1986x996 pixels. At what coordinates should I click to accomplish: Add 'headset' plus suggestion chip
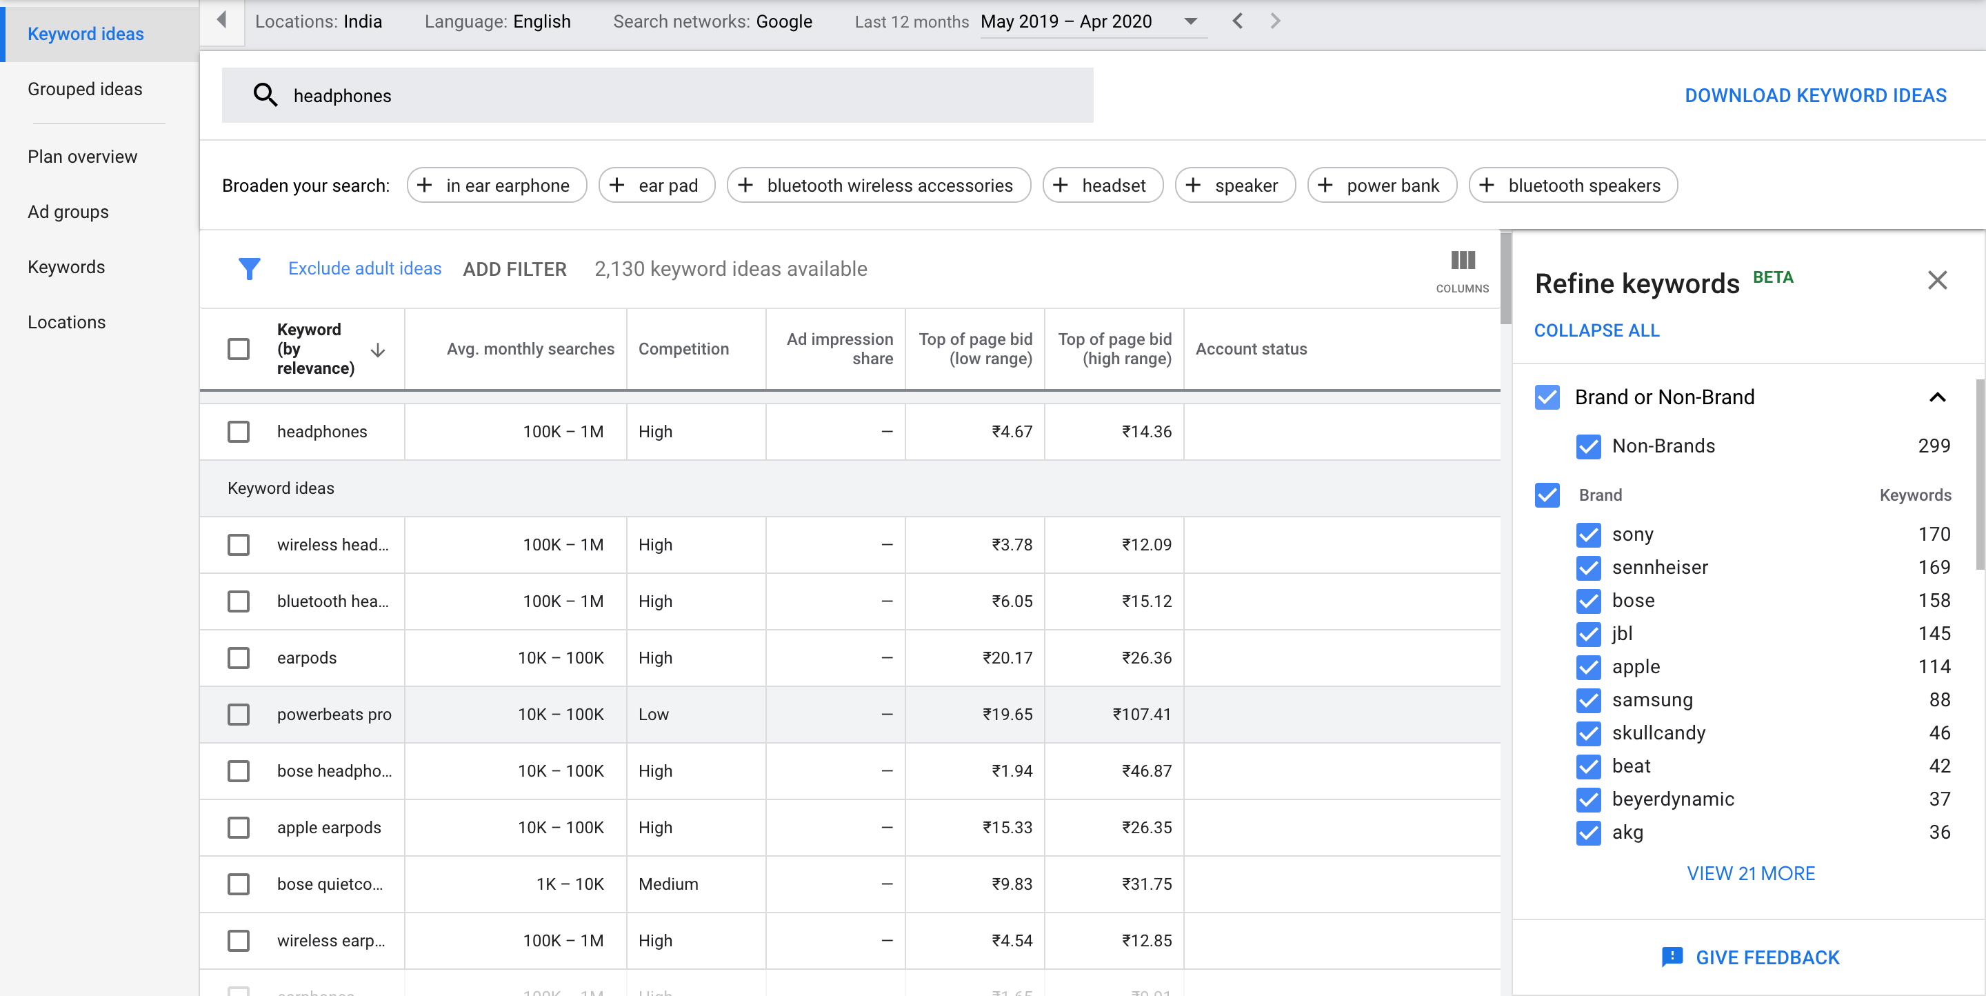[1102, 185]
